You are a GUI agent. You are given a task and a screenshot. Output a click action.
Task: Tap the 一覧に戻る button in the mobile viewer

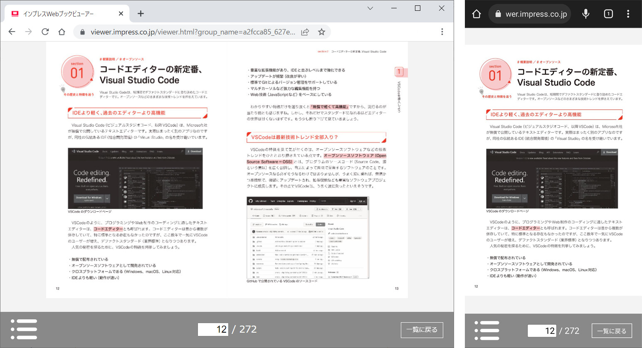612,331
